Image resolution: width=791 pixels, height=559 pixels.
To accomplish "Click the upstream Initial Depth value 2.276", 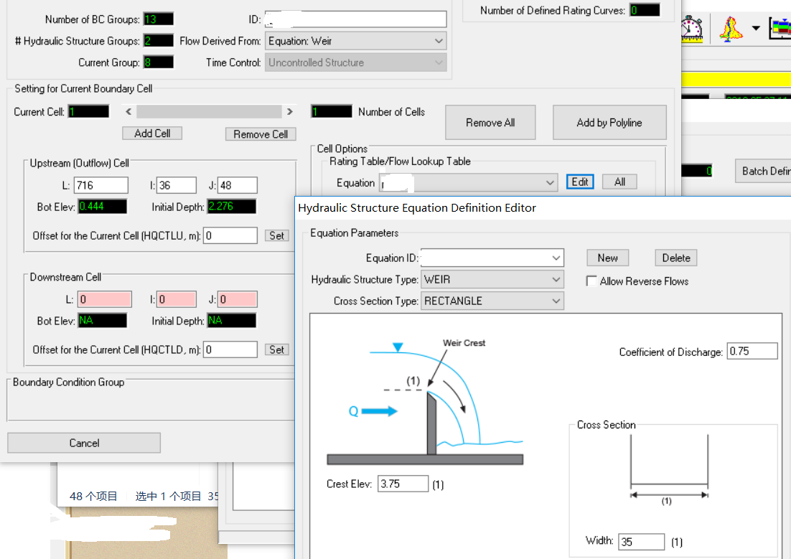I will [x=232, y=207].
